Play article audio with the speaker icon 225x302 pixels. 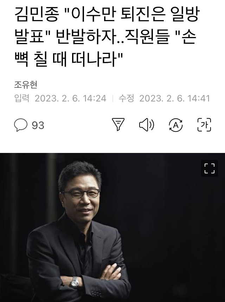pyautogui.click(x=146, y=125)
